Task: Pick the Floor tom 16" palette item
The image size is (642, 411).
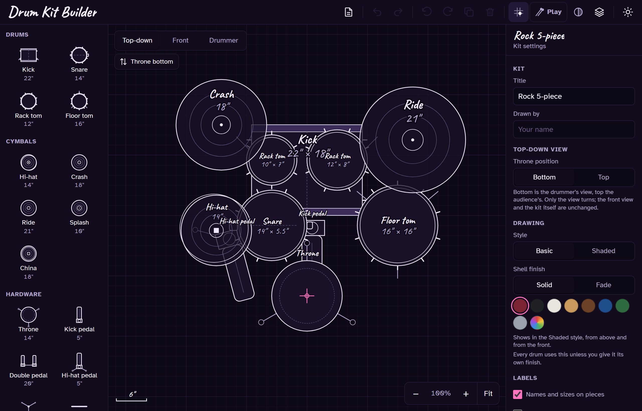Action: [79, 110]
